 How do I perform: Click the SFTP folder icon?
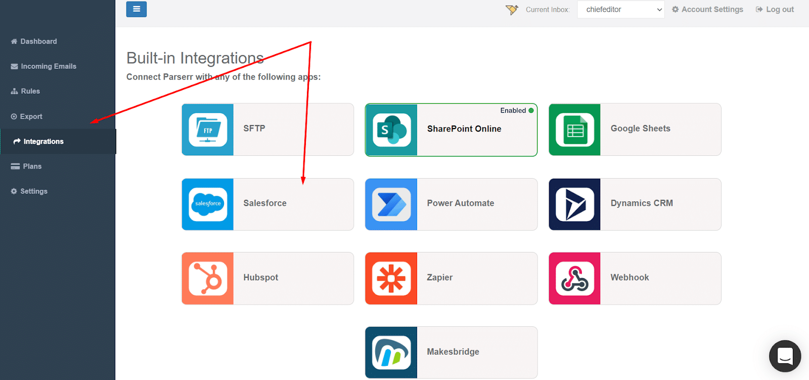[208, 130]
